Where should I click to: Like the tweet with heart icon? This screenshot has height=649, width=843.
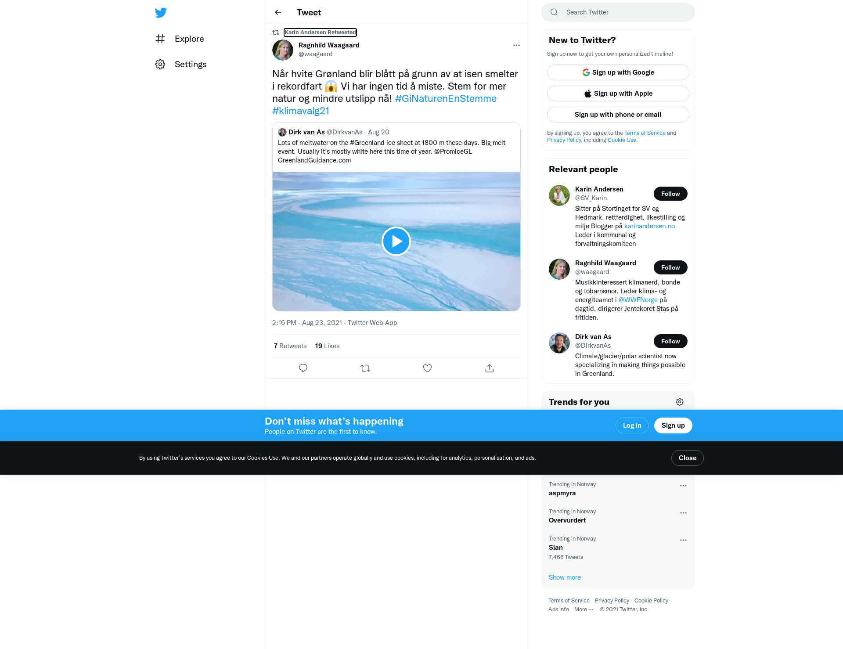tap(427, 368)
